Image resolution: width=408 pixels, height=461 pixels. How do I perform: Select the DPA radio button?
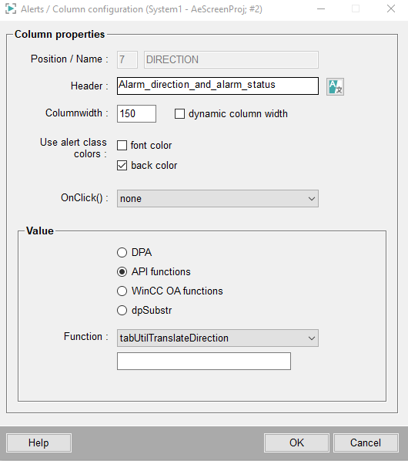[x=122, y=253]
